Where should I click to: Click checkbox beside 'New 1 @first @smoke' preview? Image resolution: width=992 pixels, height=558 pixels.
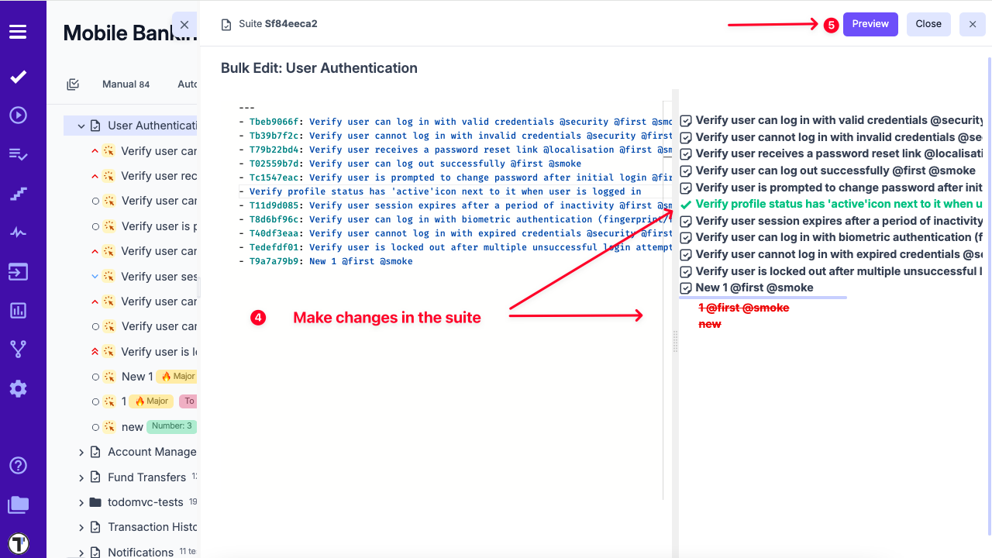[x=686, y=288]
